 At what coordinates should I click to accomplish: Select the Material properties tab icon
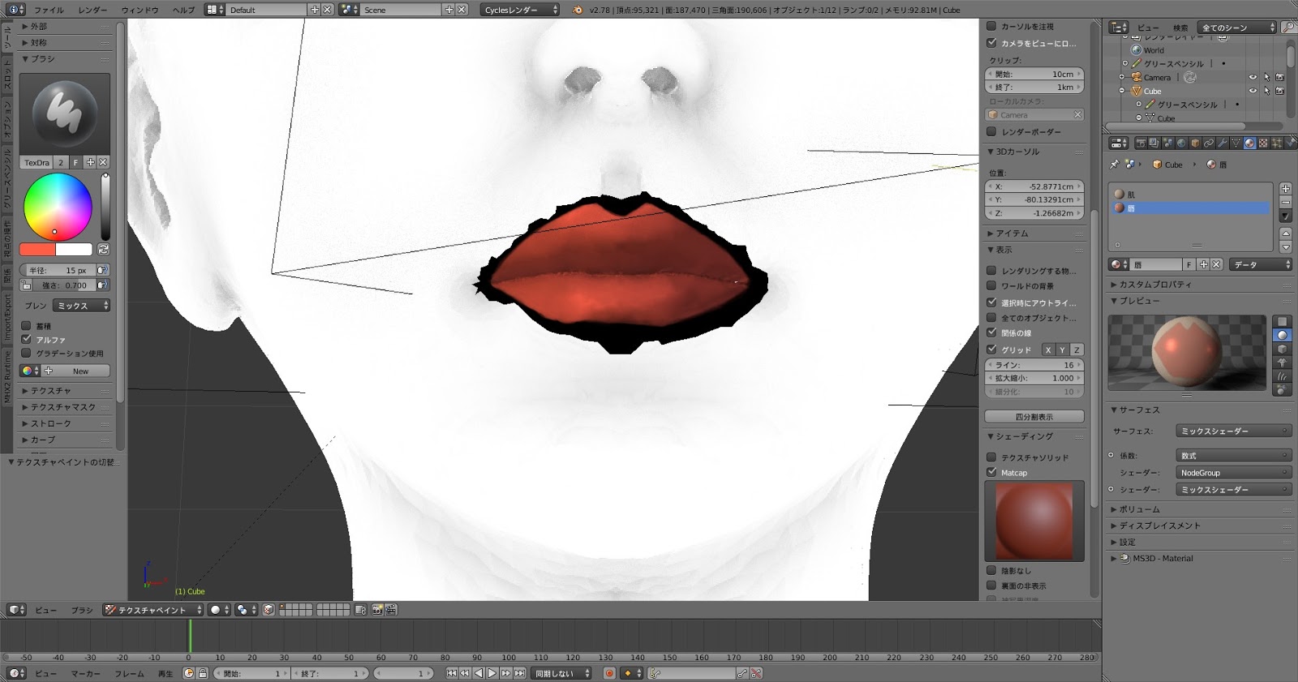click(x=1249, y=144)
